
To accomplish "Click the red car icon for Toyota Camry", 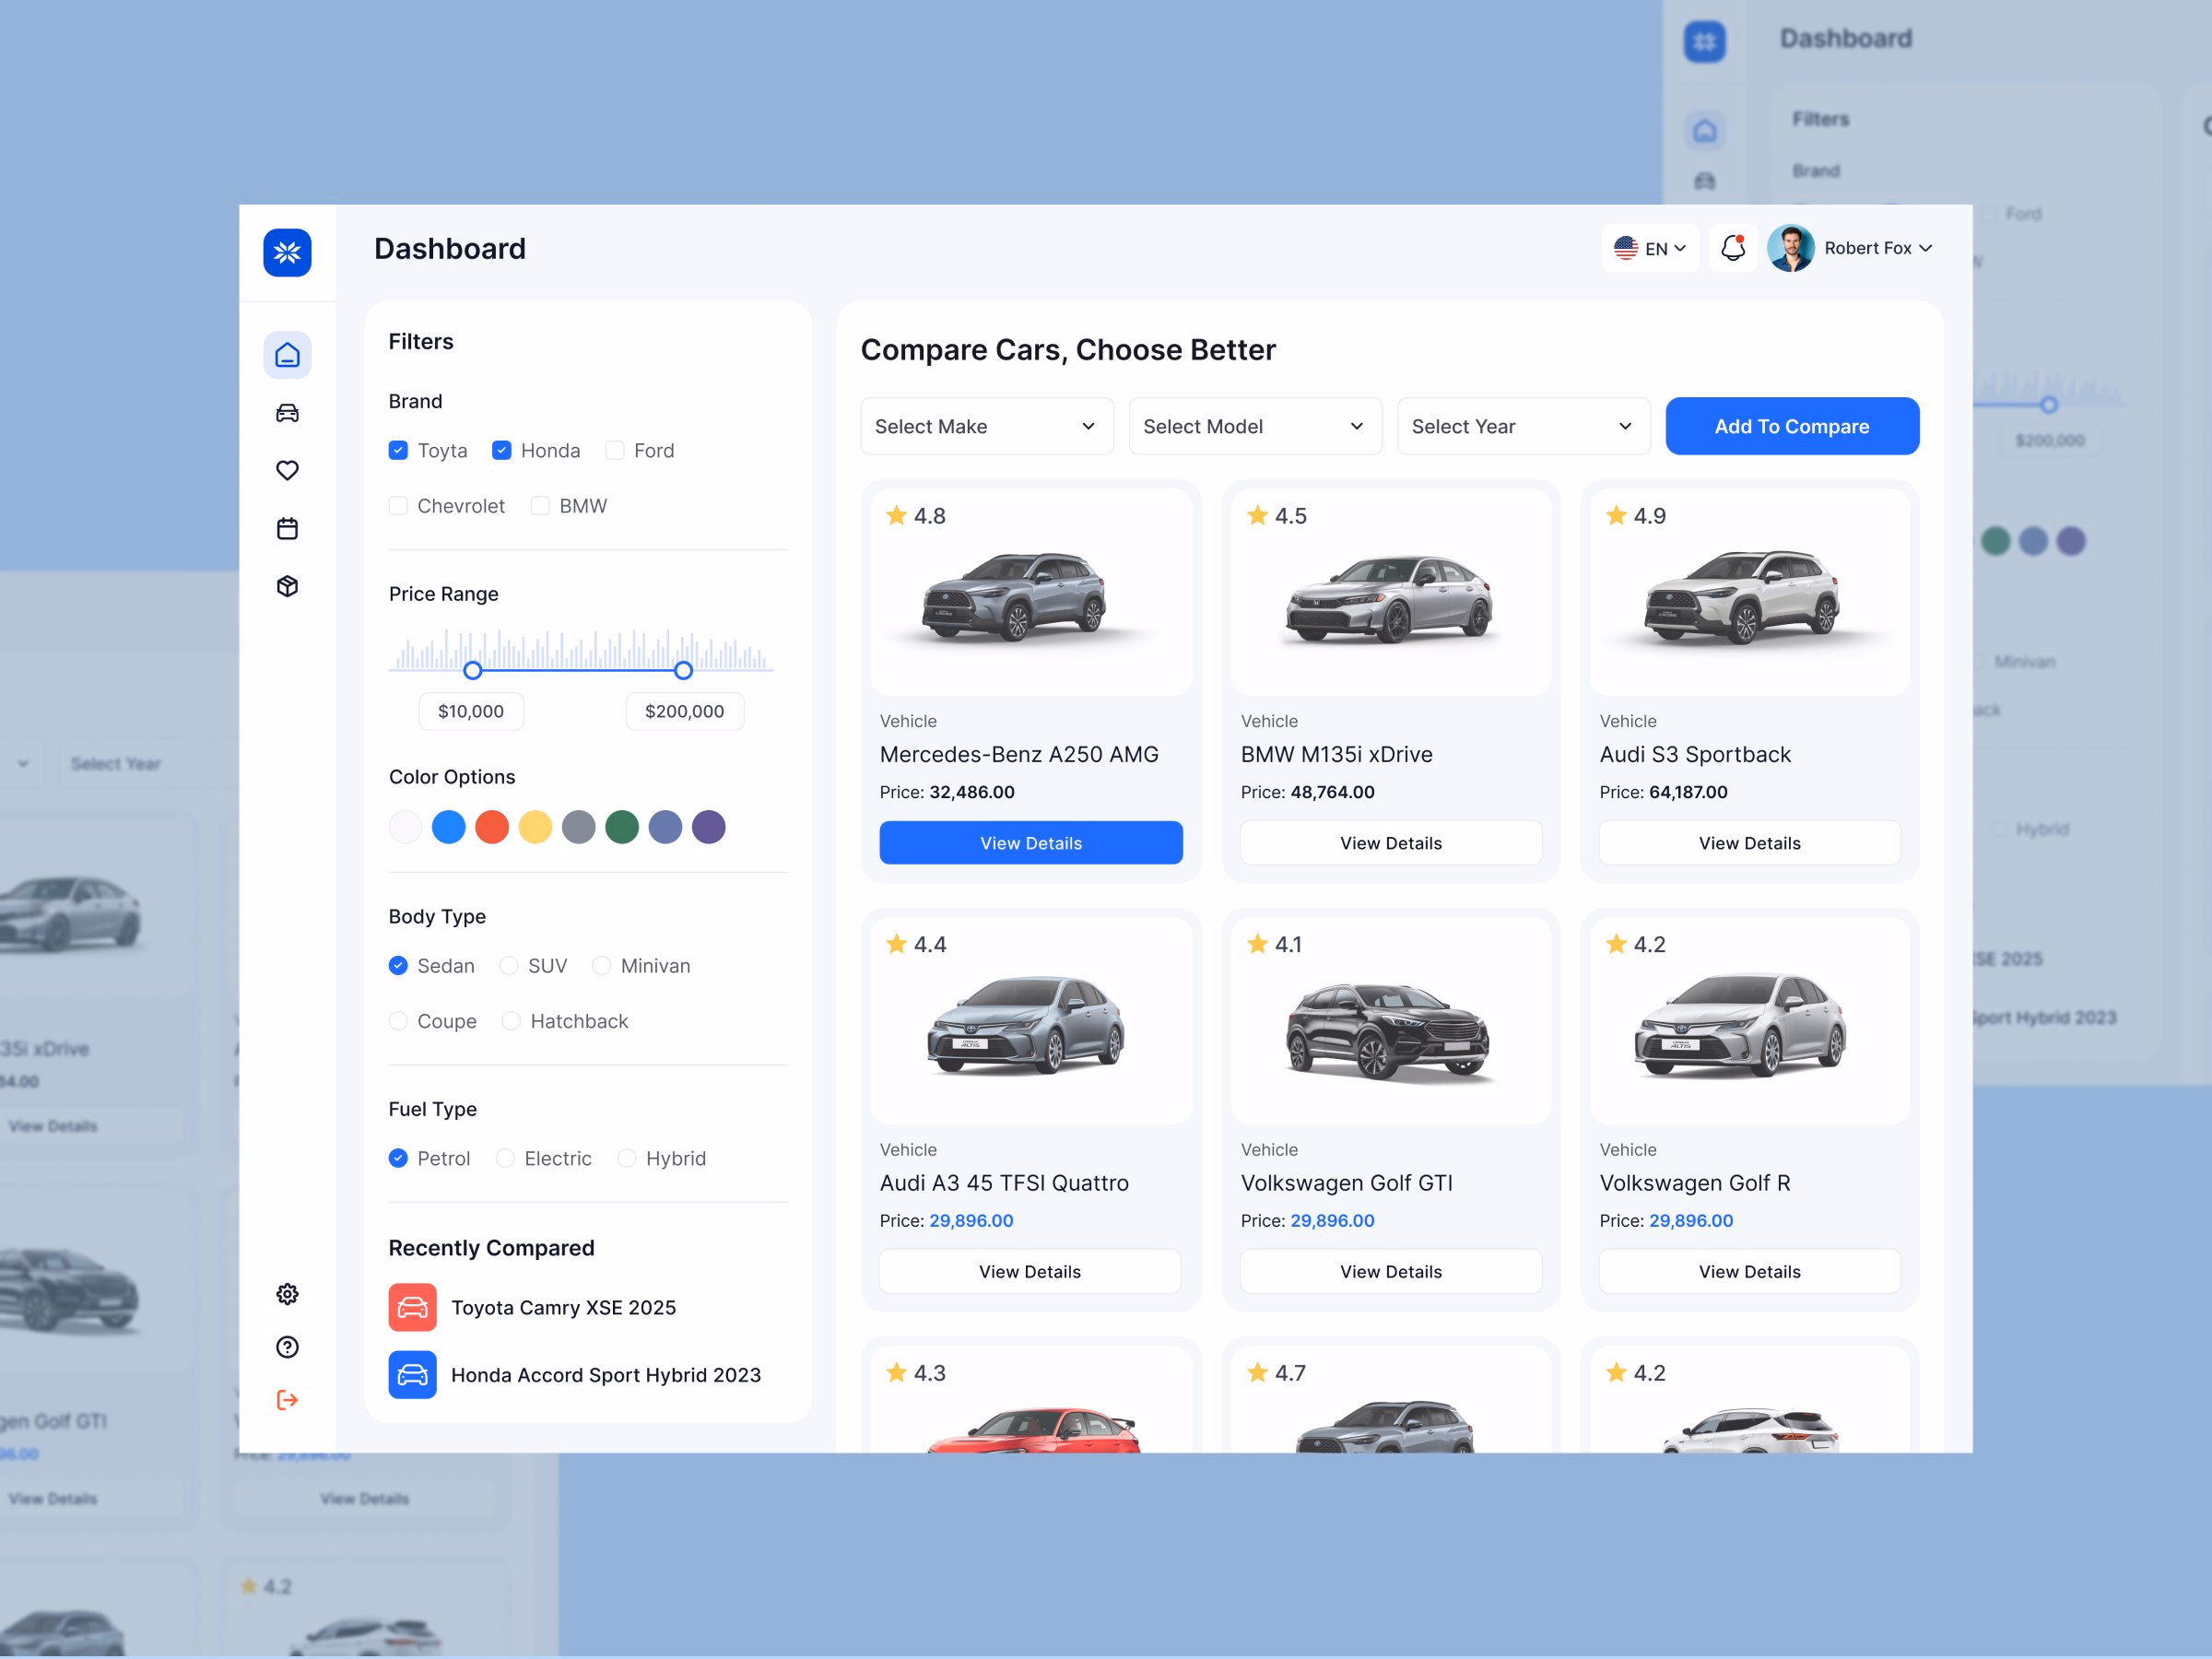I will tap(412, 1307).
